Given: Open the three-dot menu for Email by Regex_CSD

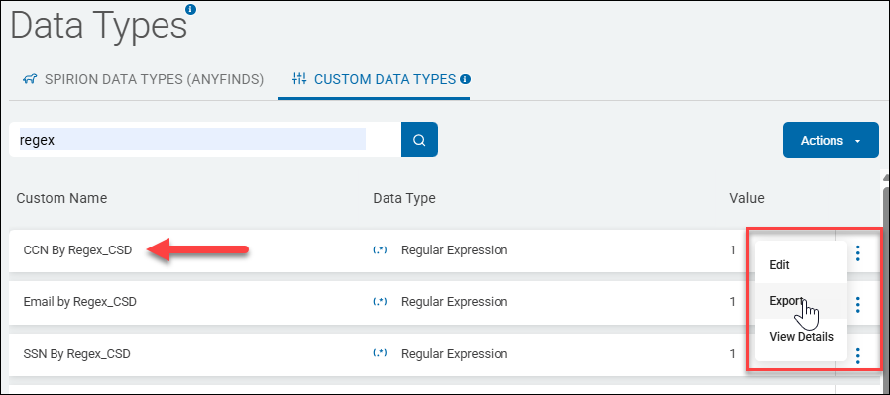Looking at the screenshot, I should 857,305.
